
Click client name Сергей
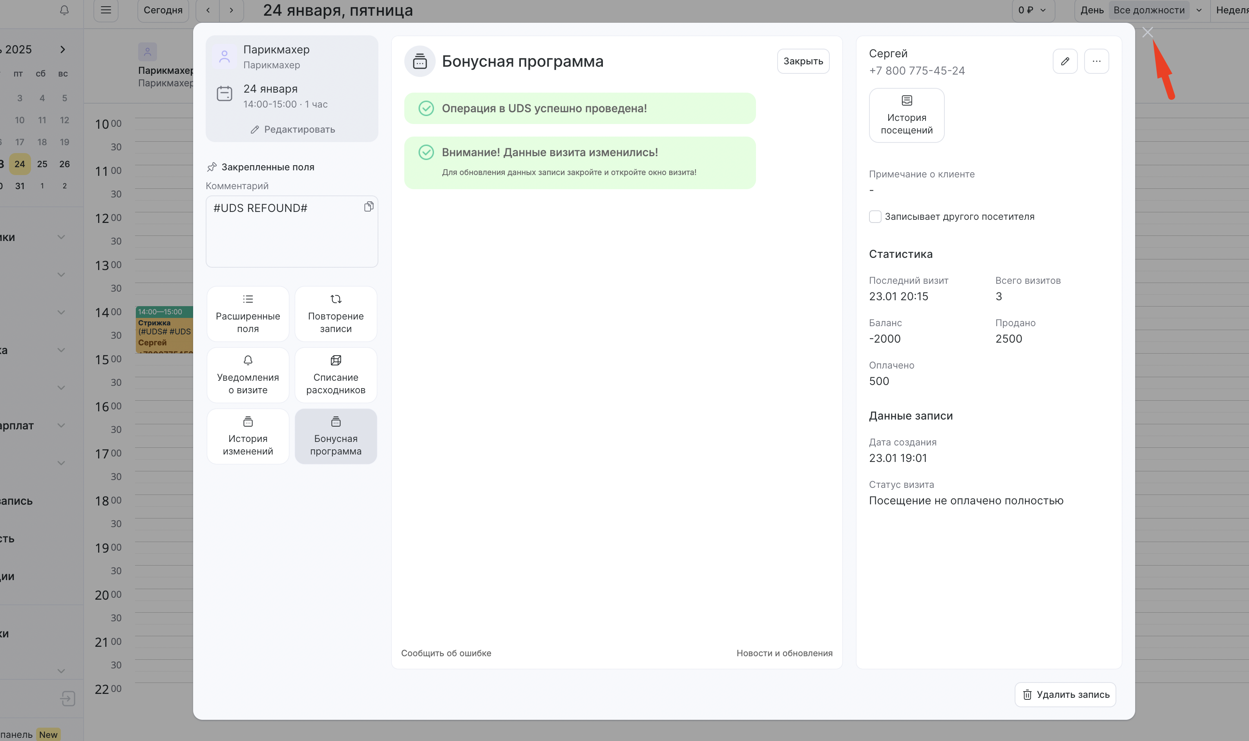[888, 53]
